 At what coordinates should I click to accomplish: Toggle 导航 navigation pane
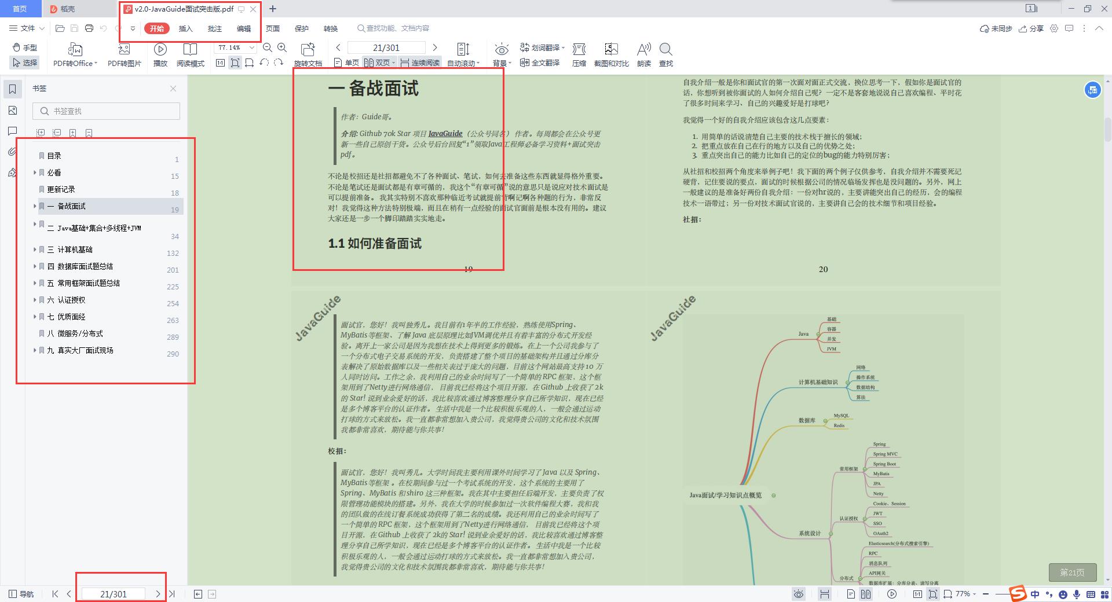[x=21, y=594]
